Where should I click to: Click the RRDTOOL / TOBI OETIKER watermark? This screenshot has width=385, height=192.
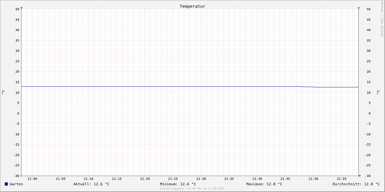(382, 19)
